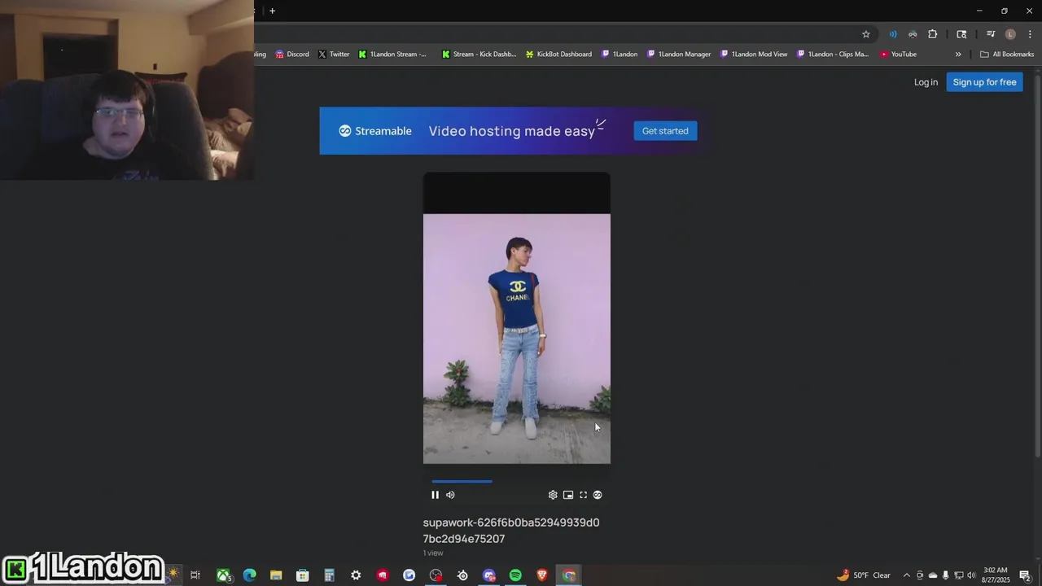
Task: Click the Get started button on the banner
Action: 665,131
